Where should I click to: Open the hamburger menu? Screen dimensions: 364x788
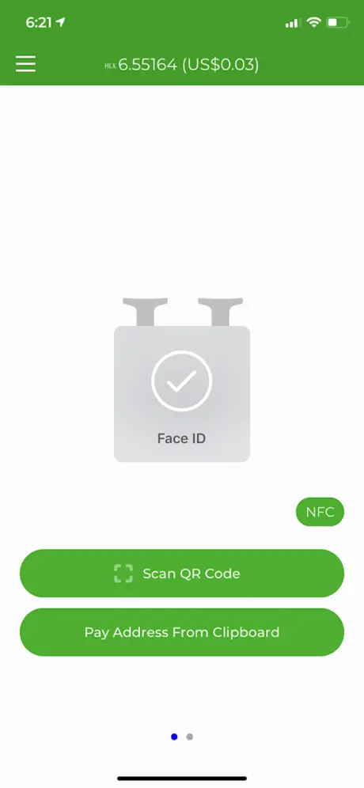point(25,64)
